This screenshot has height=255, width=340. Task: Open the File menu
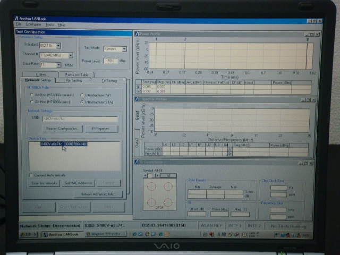coord(19,24)
